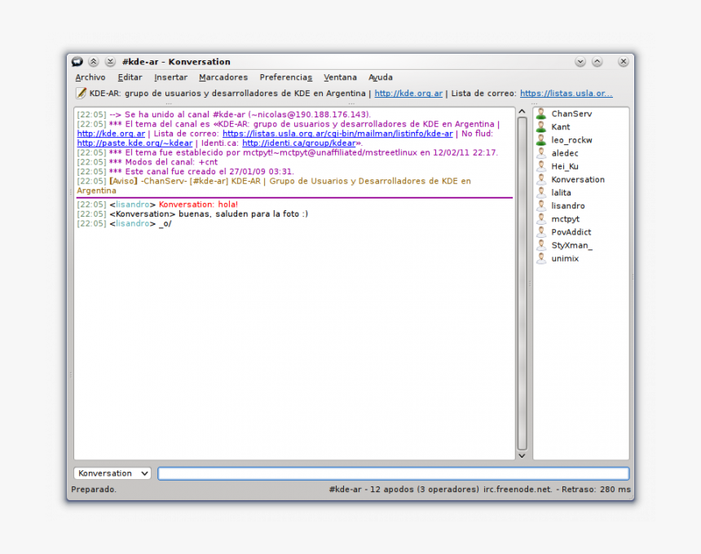Open the Konversation nickname dropdown
The image size is (701, 554).
pos(112,473)
